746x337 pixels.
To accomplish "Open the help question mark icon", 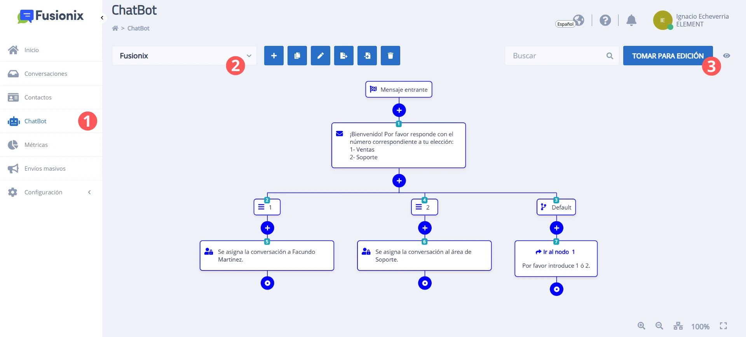I will pos(605,20).
